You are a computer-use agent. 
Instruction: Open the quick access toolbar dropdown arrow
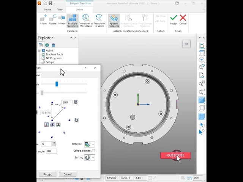(x=54, y=3)
